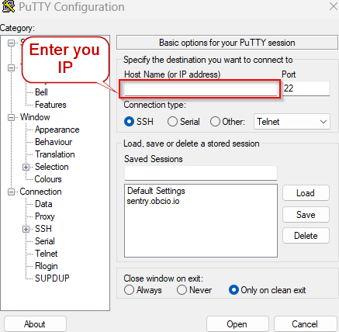Focus the Saved Sessions name field
This screenshot has width=339, height=332.
point(200,173)
